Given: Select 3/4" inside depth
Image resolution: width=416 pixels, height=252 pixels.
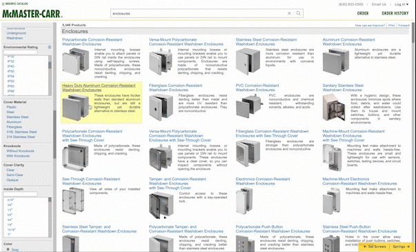Looking at the screenshot, I should 10,220.
